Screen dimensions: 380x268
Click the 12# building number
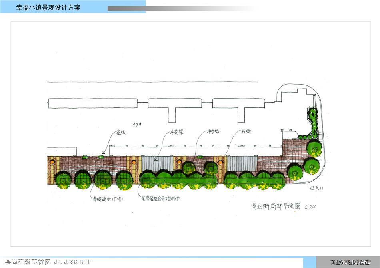tap(138, 125)
